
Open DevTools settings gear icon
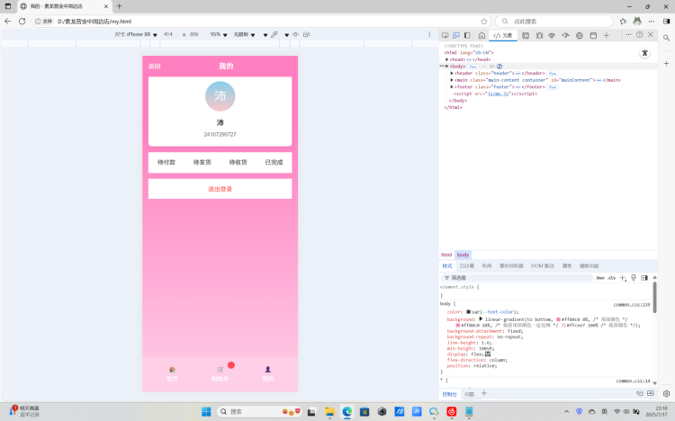666,393
